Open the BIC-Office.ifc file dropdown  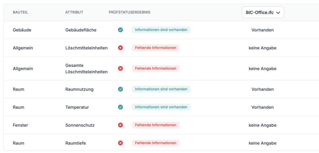pyautogui.click(x=263, y=12)
